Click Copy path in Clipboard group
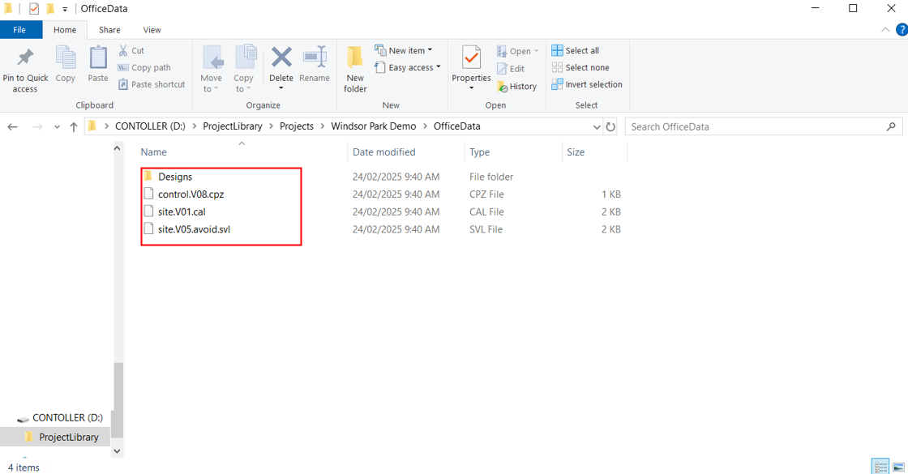 (x=144, y=67)
